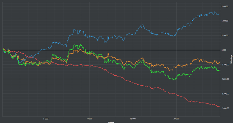Click the $200,00 winnings axis label
Image resolution: width=233 pixels, height=123 pixels.
pyautogui.click(x=225, y=21)
